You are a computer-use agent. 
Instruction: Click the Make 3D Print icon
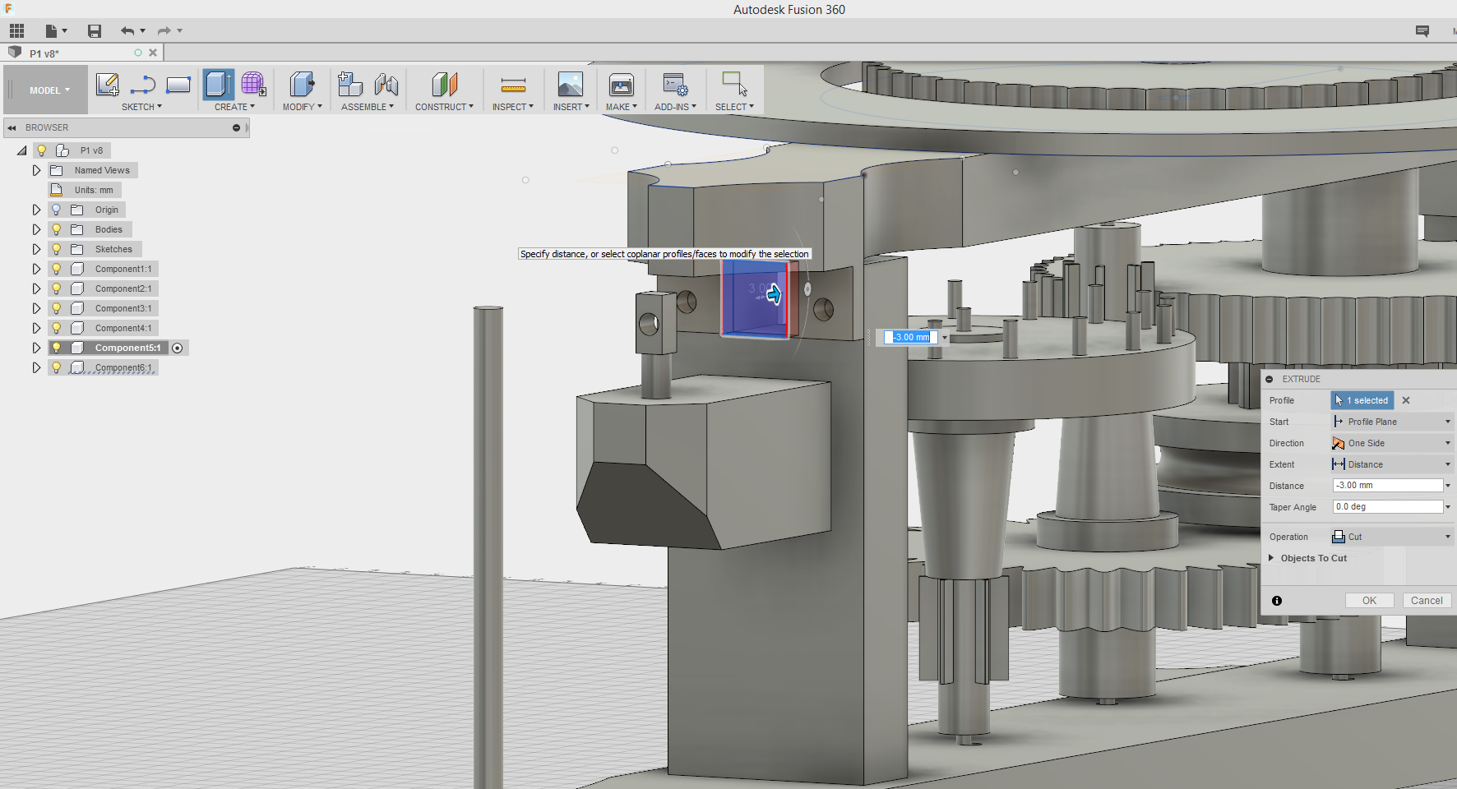tap(622, 85)
